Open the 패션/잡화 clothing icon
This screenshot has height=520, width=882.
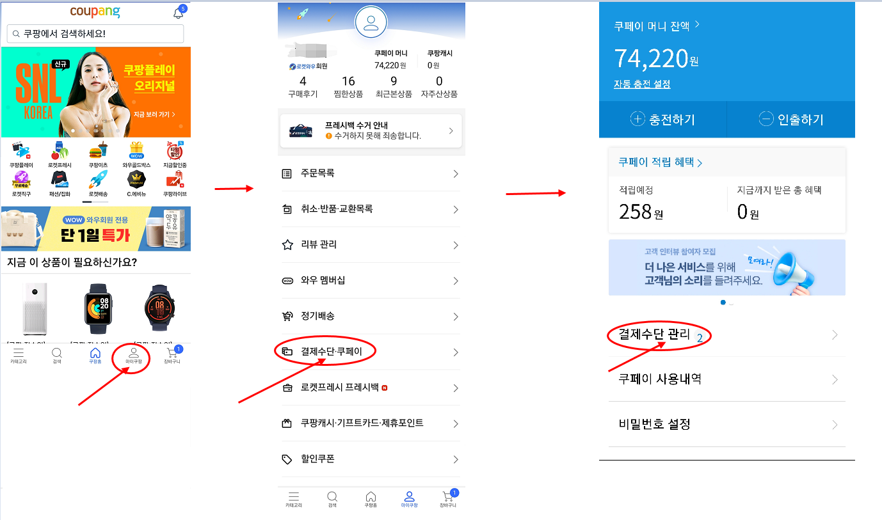tap(60, 184)
